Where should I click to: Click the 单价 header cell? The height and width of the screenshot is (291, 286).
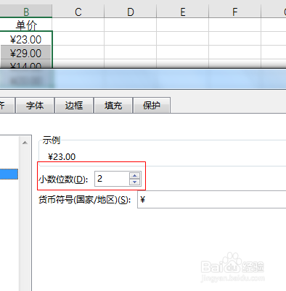[x=26, y=25]
